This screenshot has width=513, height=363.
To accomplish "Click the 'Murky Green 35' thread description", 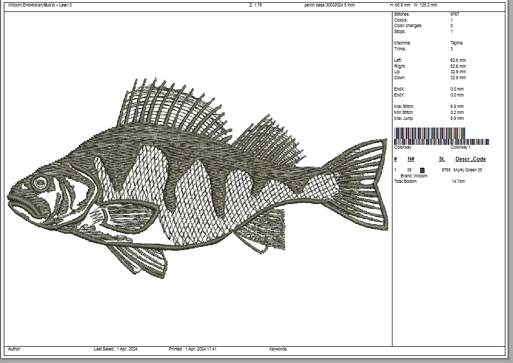I will (x=468, y=170).
